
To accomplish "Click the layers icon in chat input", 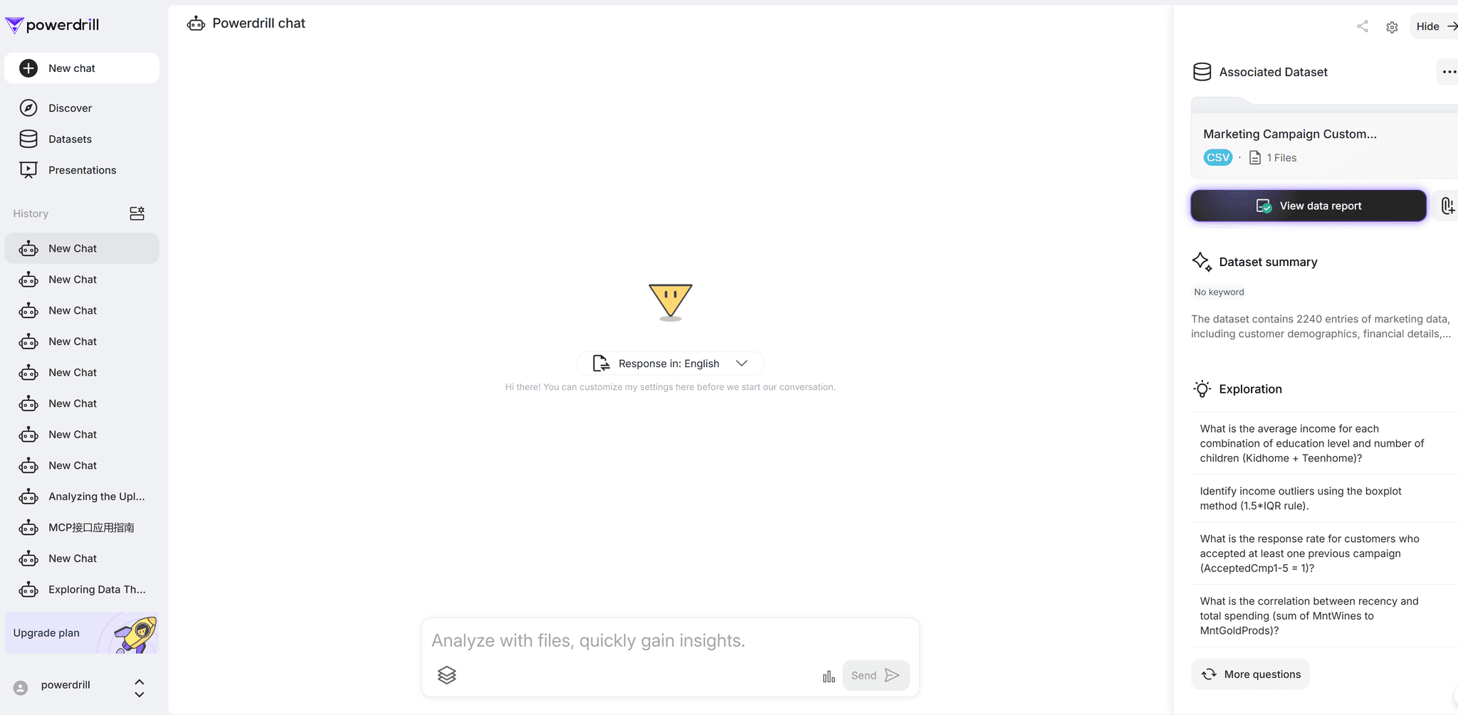I will (x=447, y=675).
